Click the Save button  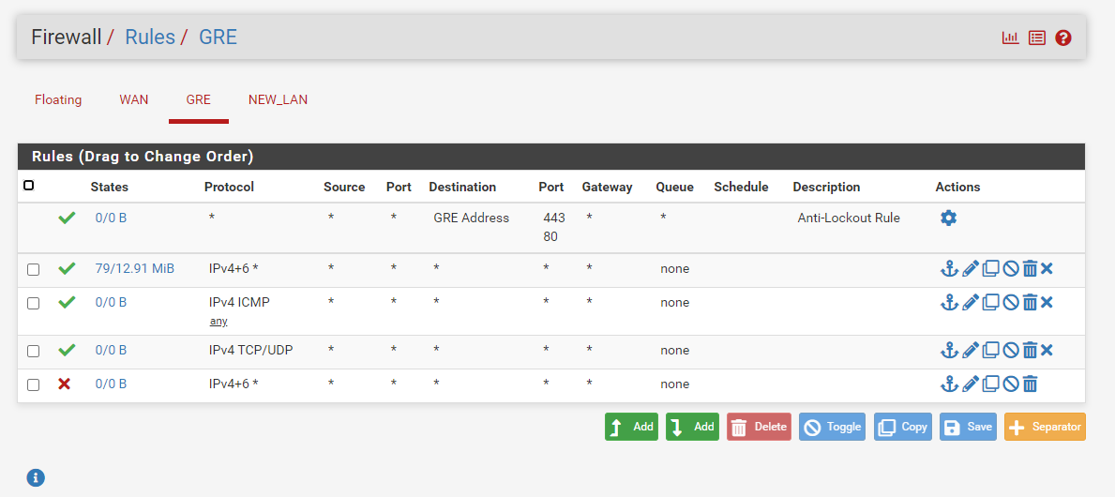(x=968, y=427)
